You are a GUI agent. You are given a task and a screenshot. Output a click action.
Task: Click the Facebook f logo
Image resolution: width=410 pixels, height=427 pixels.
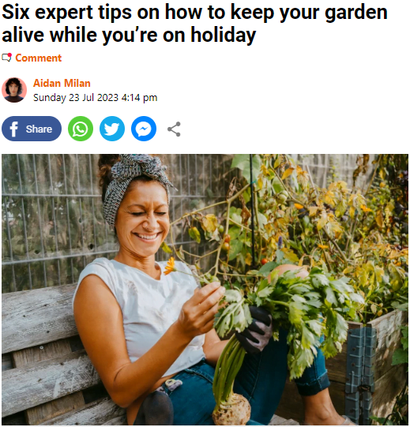point(13,129)
